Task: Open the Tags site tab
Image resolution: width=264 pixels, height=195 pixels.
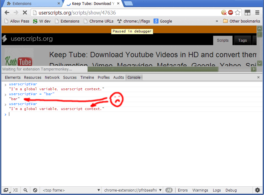Action: pos(242,40)
